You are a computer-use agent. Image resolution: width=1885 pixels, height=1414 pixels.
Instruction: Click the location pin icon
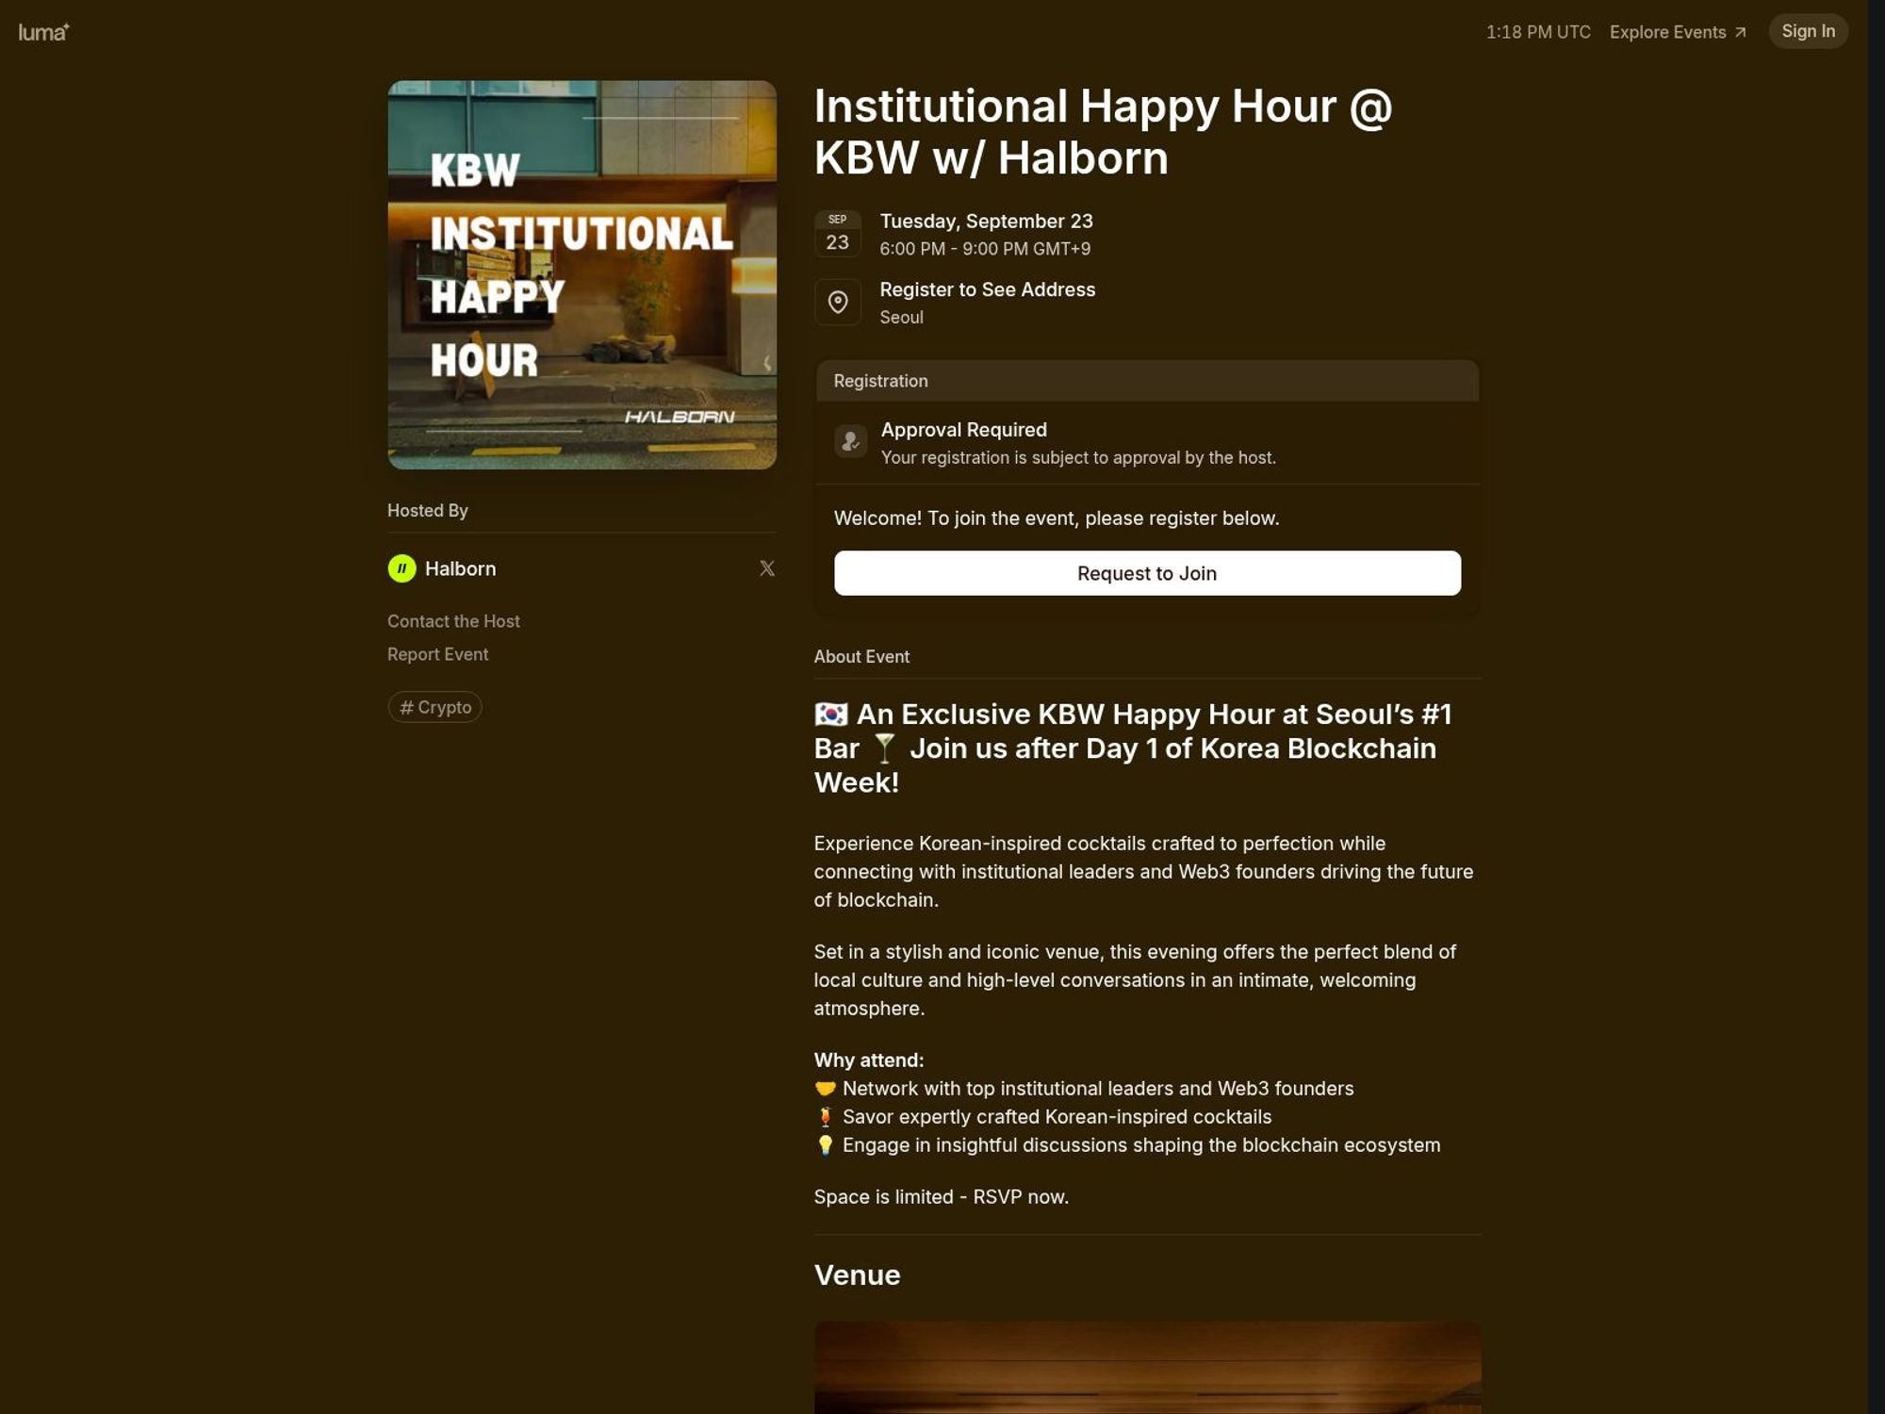click(838, 302)
